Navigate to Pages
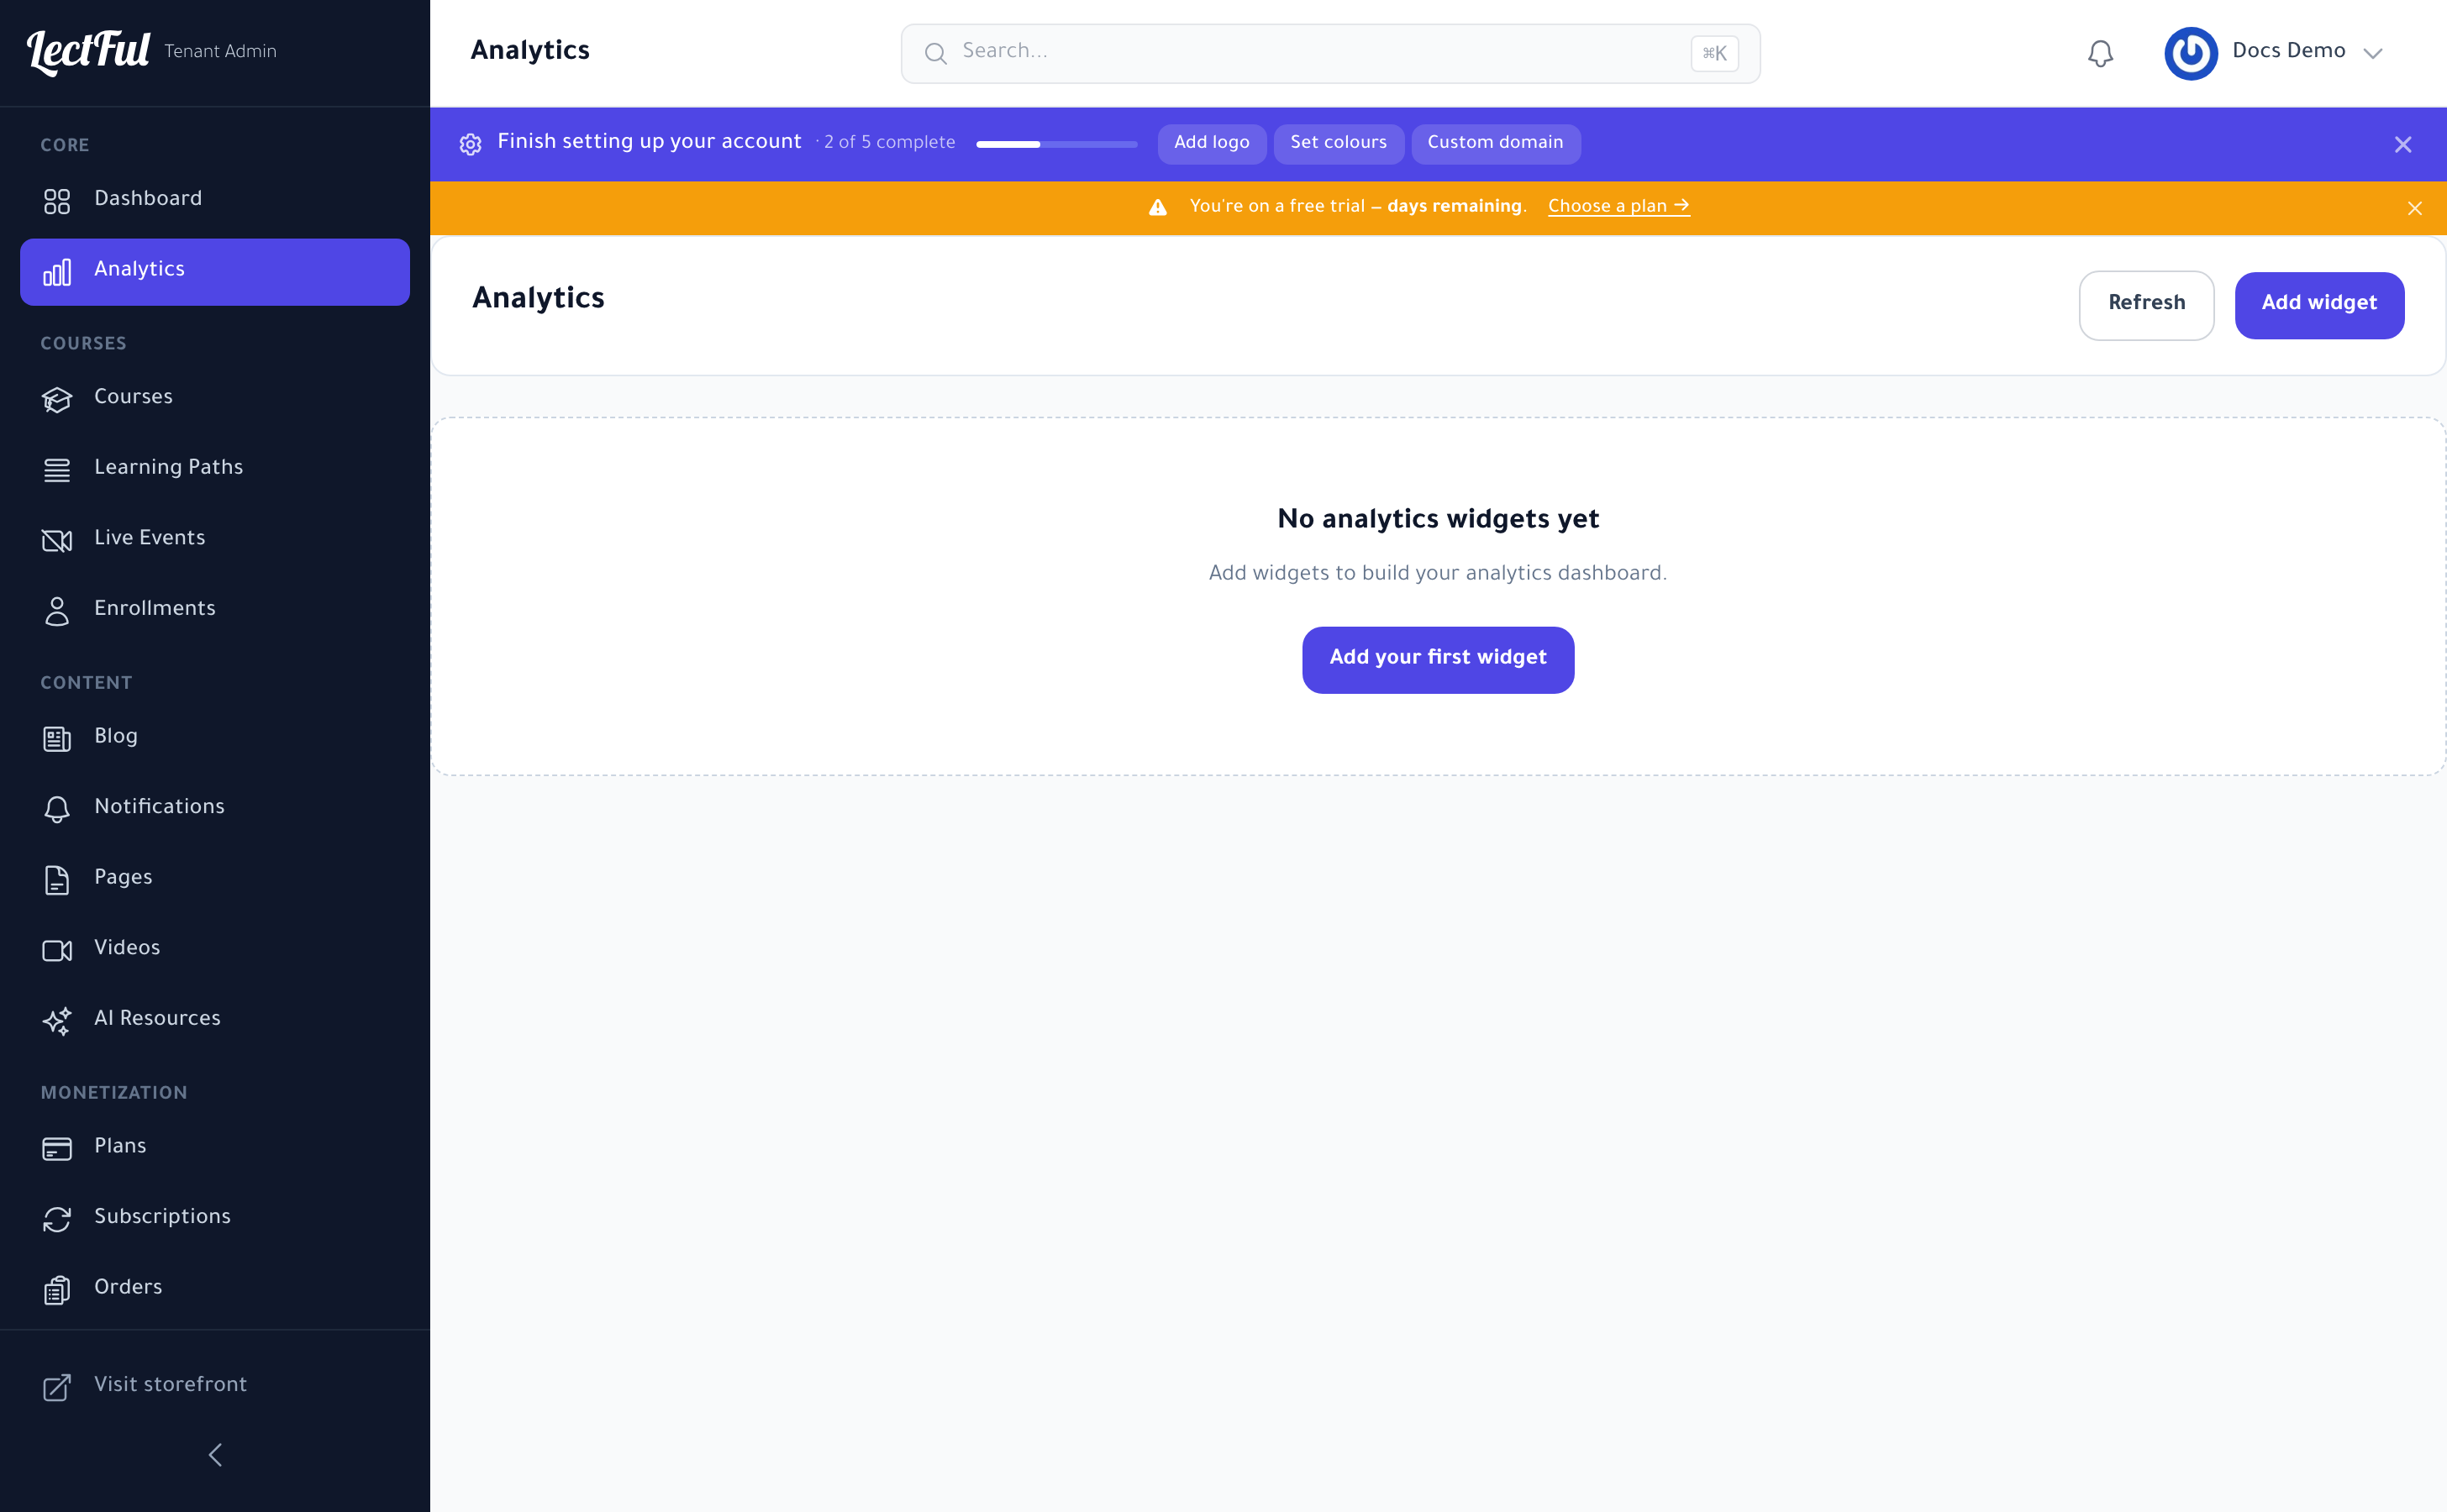 pos(215,880)
